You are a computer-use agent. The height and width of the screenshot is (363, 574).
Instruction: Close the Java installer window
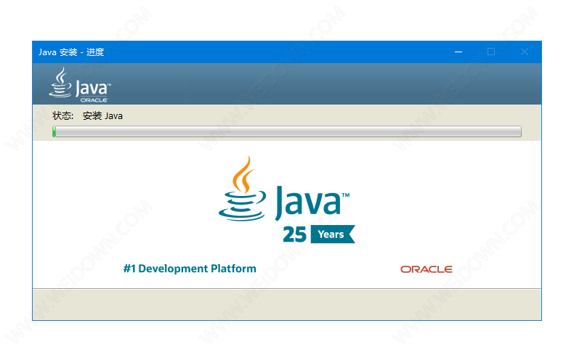point(524,52)
